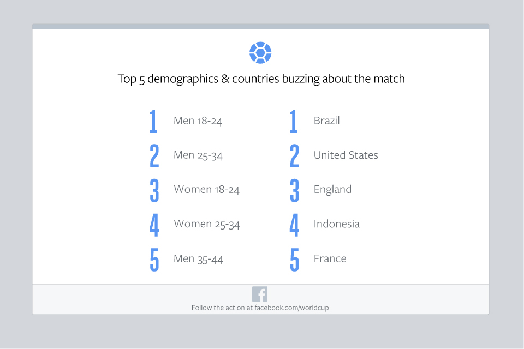Click the blue soccer ball icon
The width and height of the screenshot is (524, 349).
[x=260, y=53]
